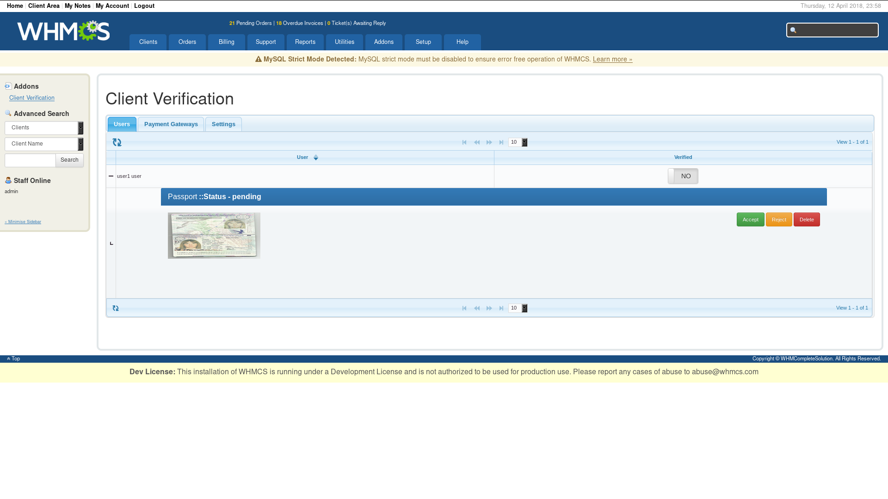Toggle the Verified NO switch for user1

tap(683, 176)
